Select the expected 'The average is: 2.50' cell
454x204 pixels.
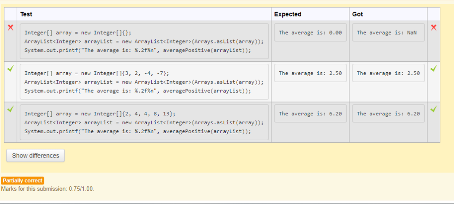tap(310, 73)
